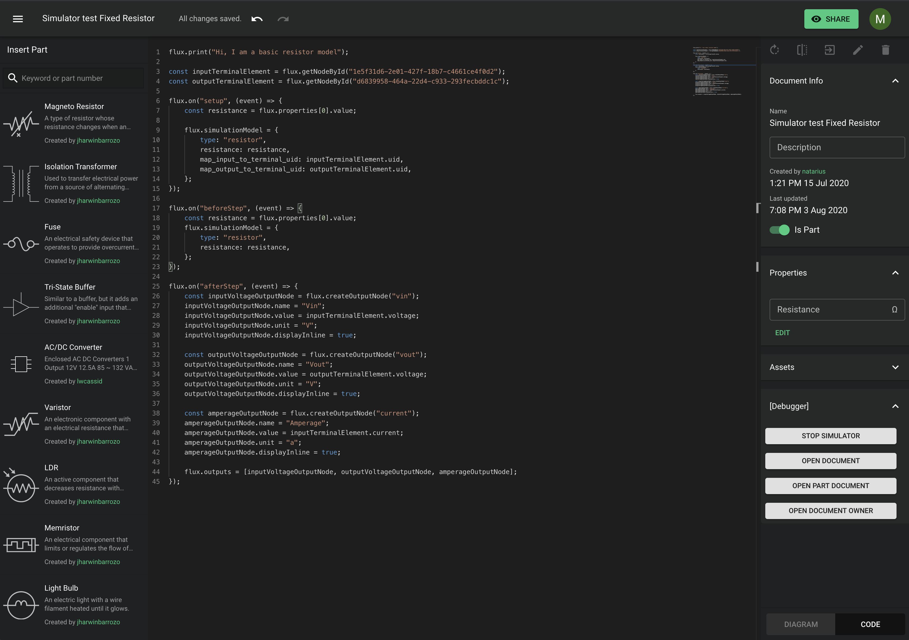Click the Light Bulb part title
Viewport: 909px width, 640px height.
[61, 588]
